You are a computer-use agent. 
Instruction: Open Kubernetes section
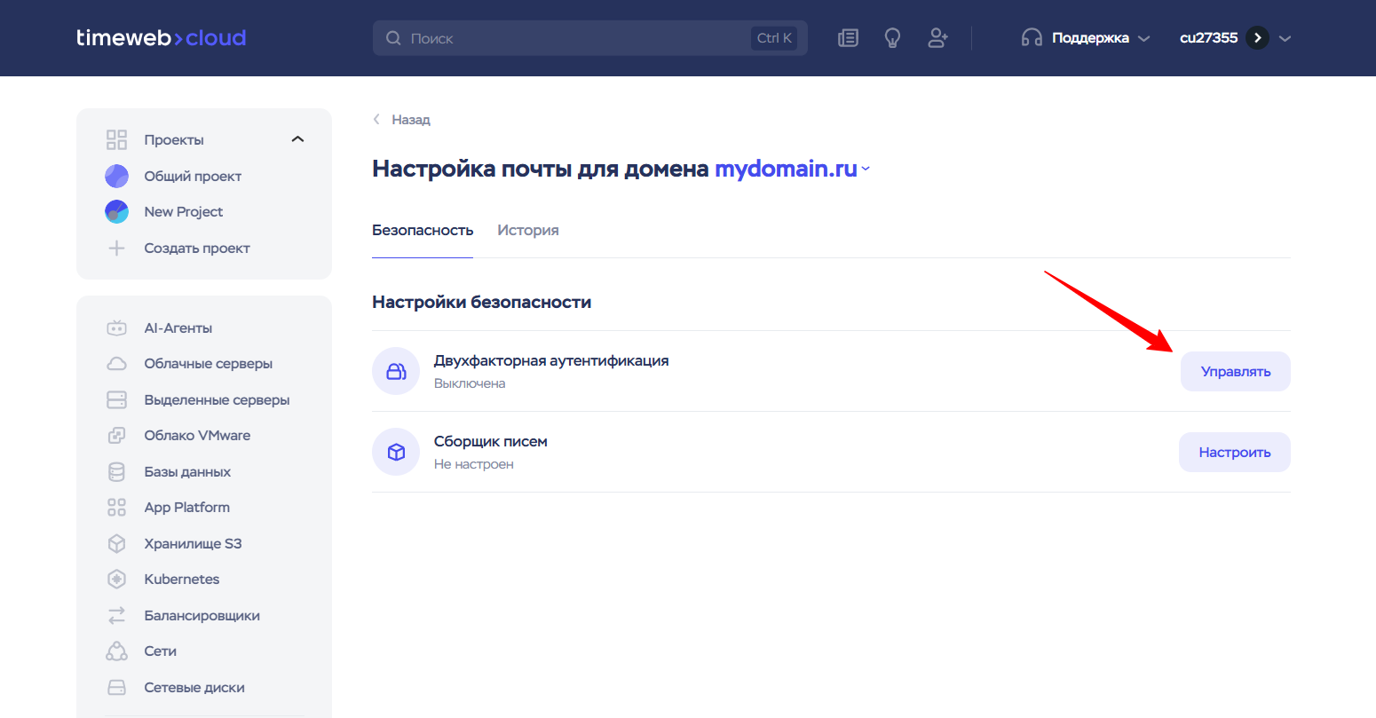[x=181, y=580]
